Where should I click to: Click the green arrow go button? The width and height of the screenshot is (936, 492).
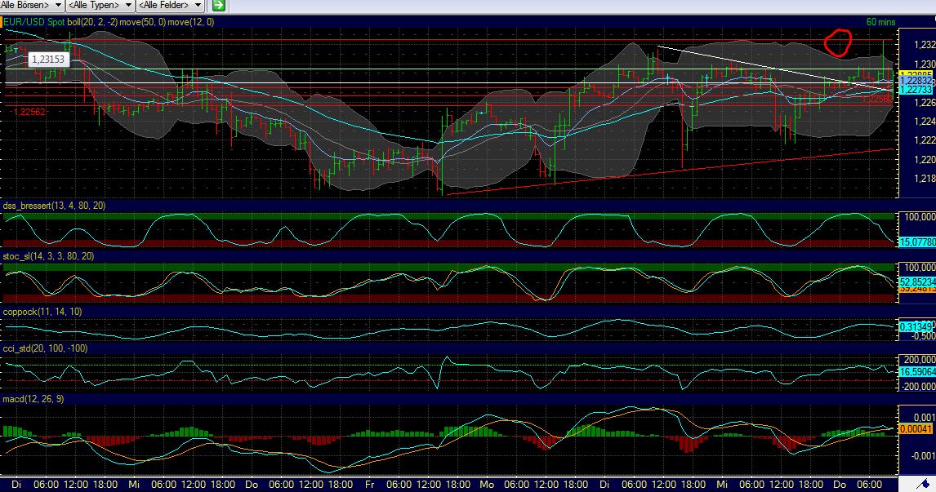pos(219,6)
